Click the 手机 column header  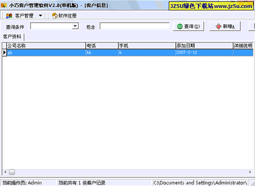pos(147,46)
